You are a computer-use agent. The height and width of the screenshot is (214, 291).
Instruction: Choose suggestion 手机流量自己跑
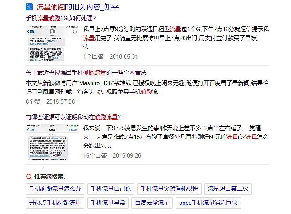pyautogui.click(x=111, y=189)
